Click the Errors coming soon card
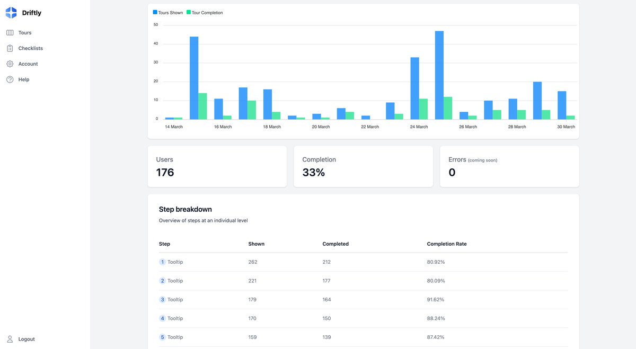Image resolution: width=636 pixels, height=349 pixels. [509, 166]
